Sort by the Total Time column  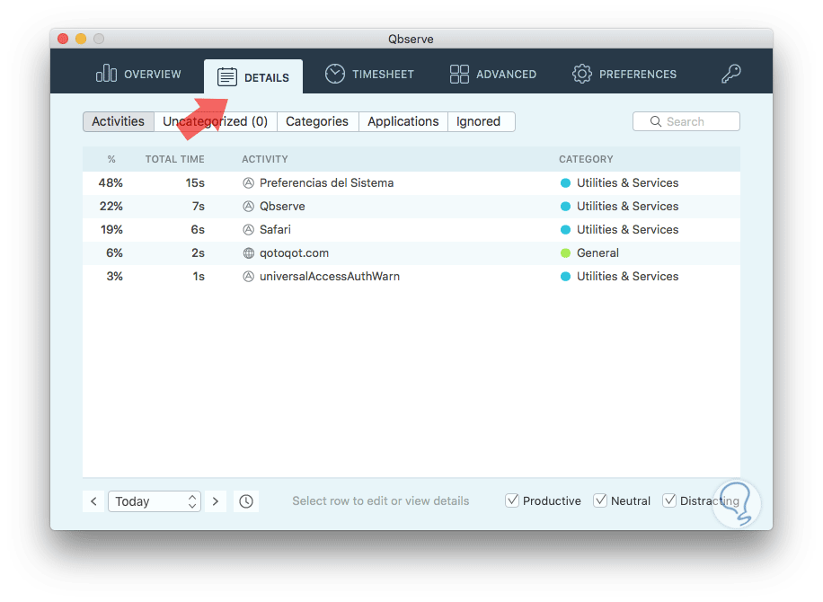coord(175,160)
